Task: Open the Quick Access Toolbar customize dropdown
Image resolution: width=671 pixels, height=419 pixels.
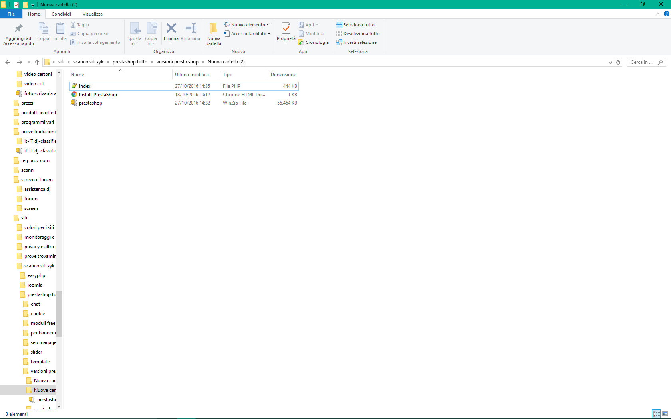Action: [33, 5]
